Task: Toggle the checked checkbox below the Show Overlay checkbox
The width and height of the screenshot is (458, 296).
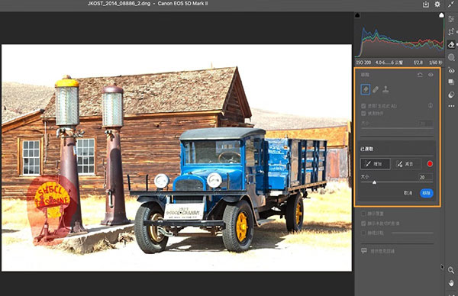Action: [x=363, y=224]
